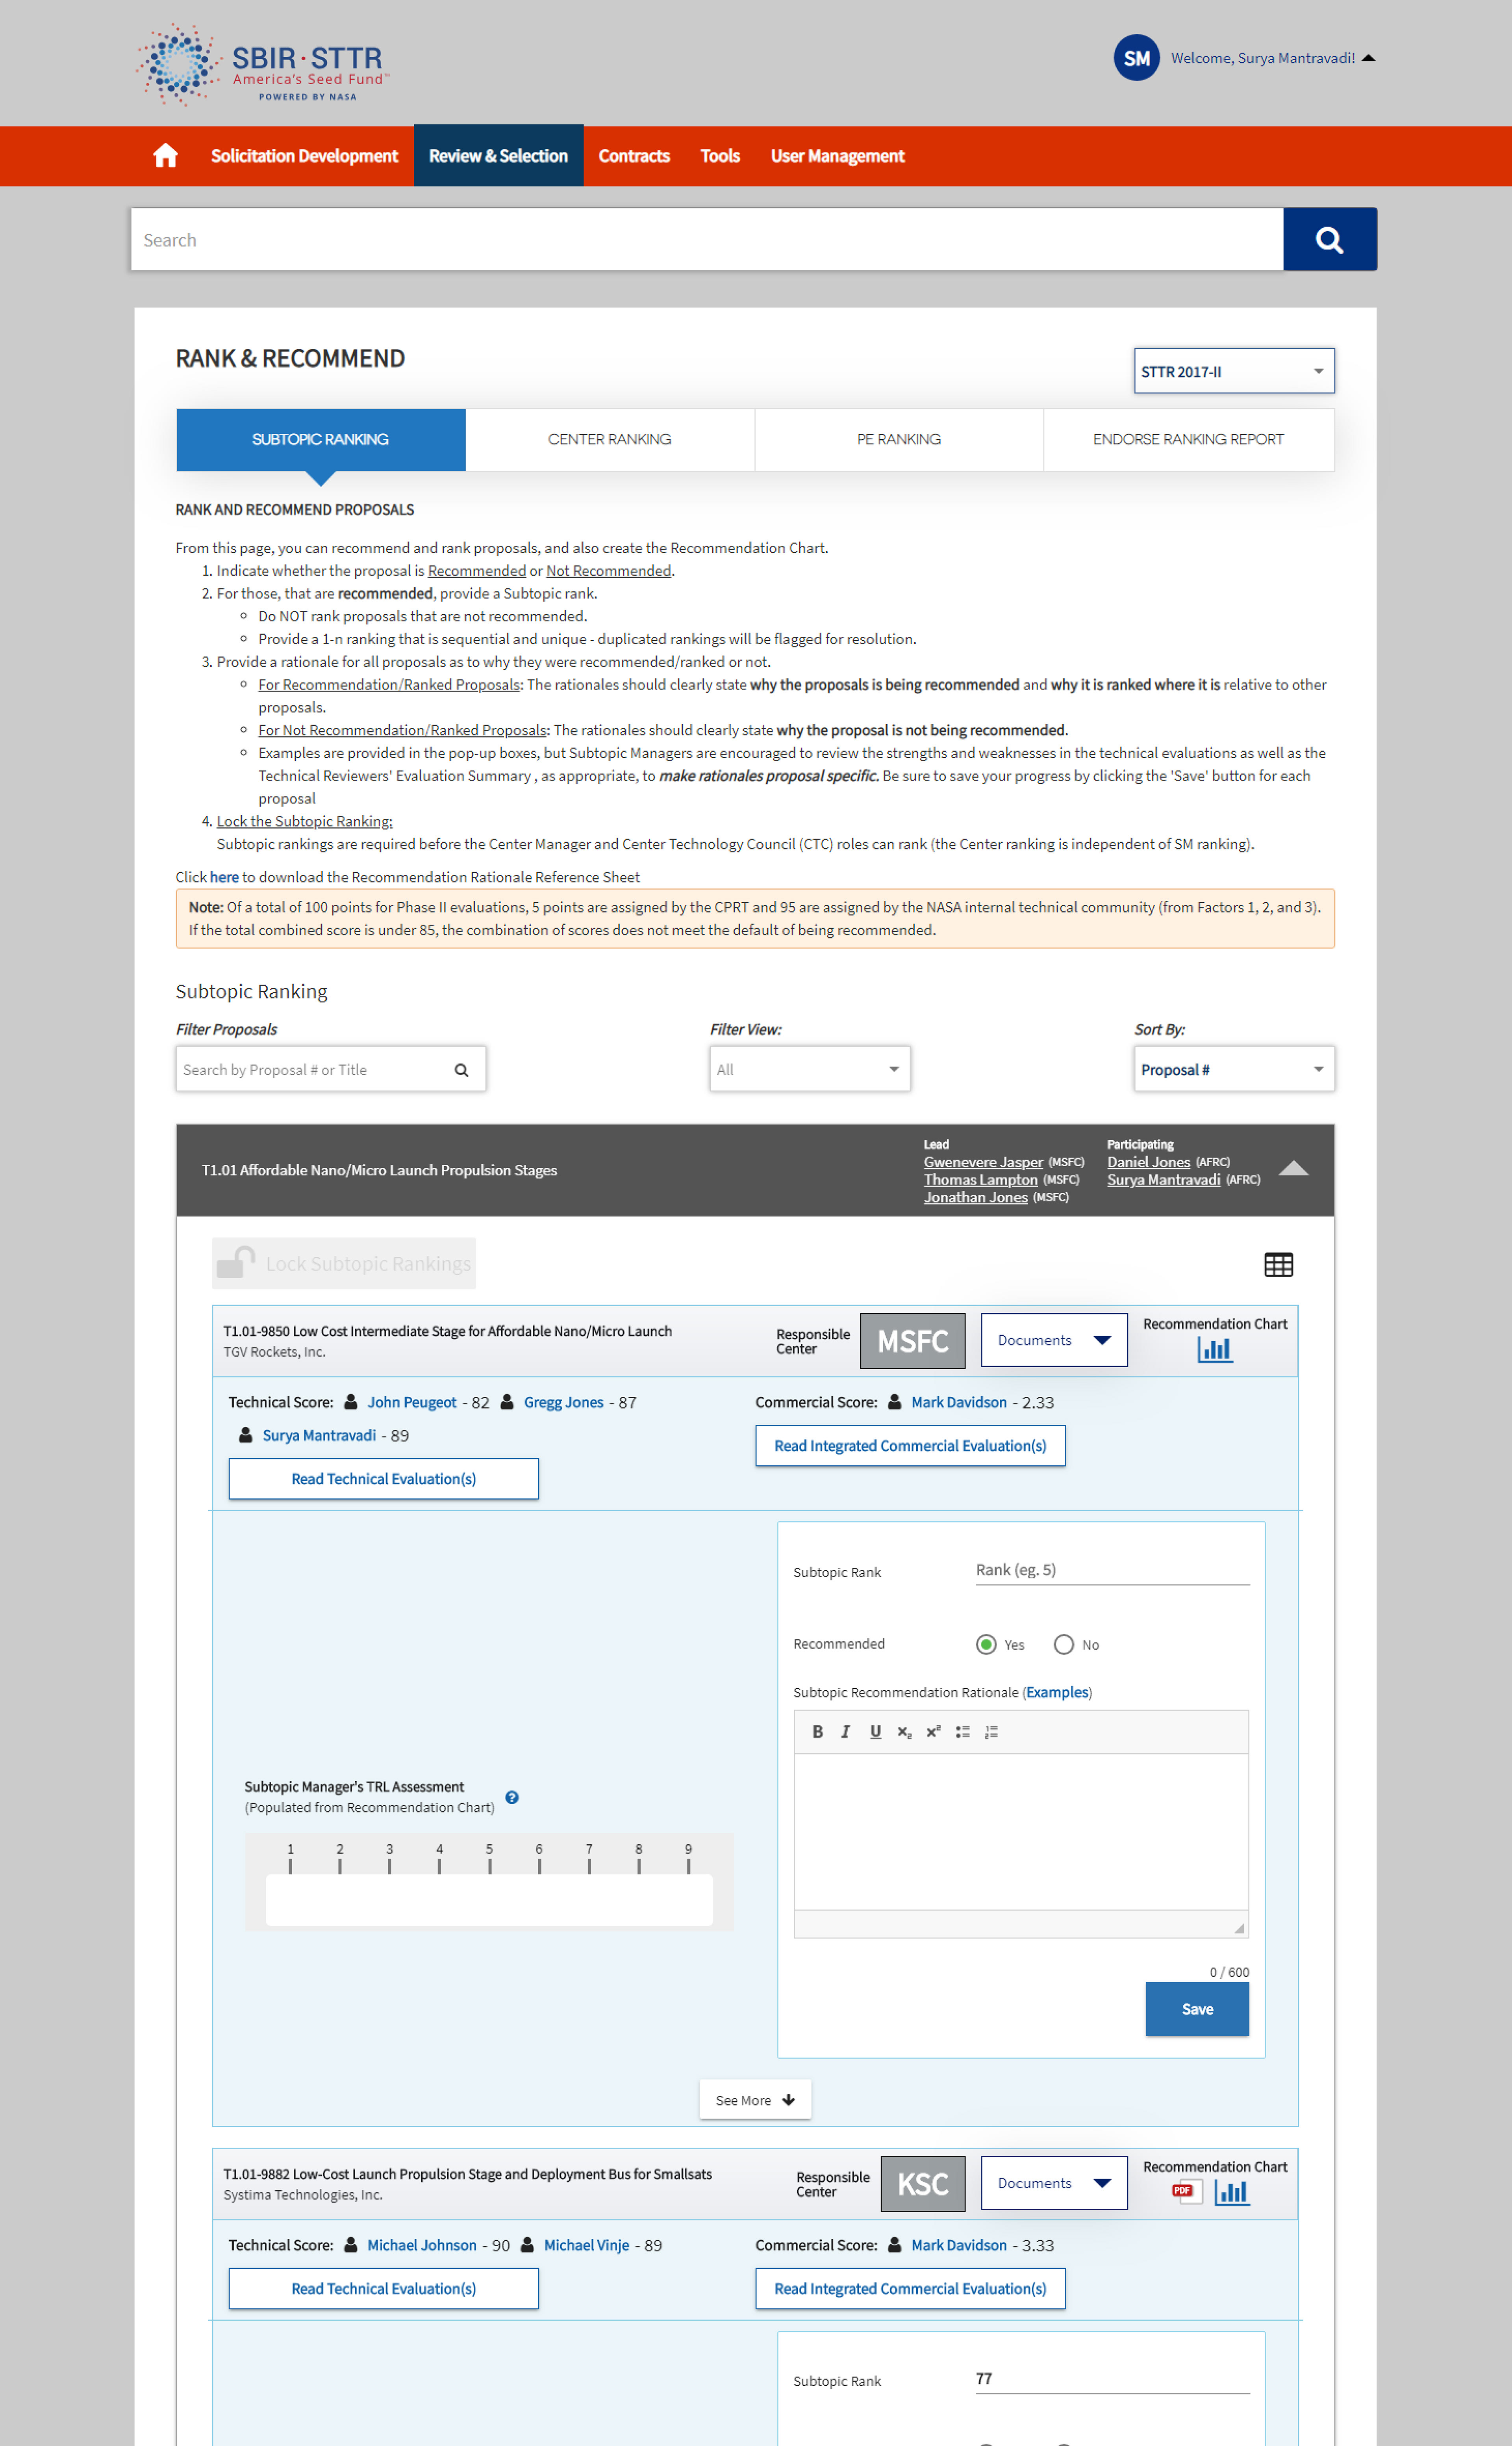Click the main Search input field

pos(707,239)
